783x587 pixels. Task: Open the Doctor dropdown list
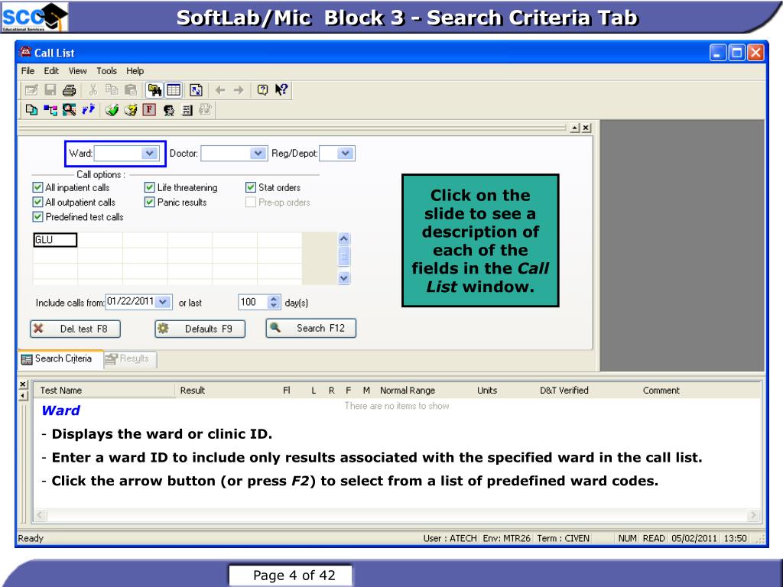258,153
